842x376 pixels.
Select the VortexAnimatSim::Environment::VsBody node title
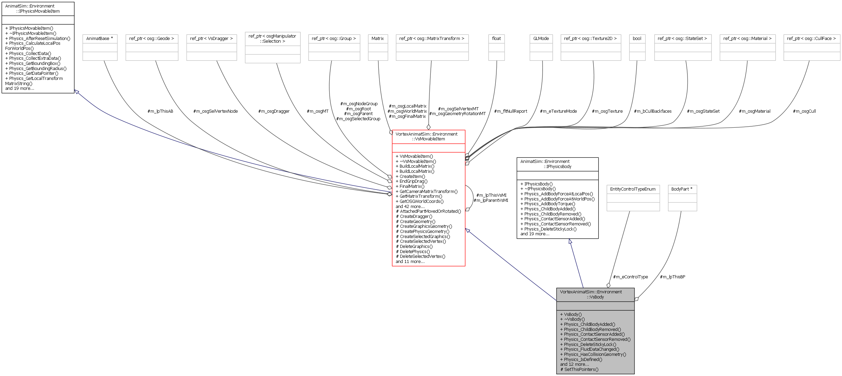591,294
